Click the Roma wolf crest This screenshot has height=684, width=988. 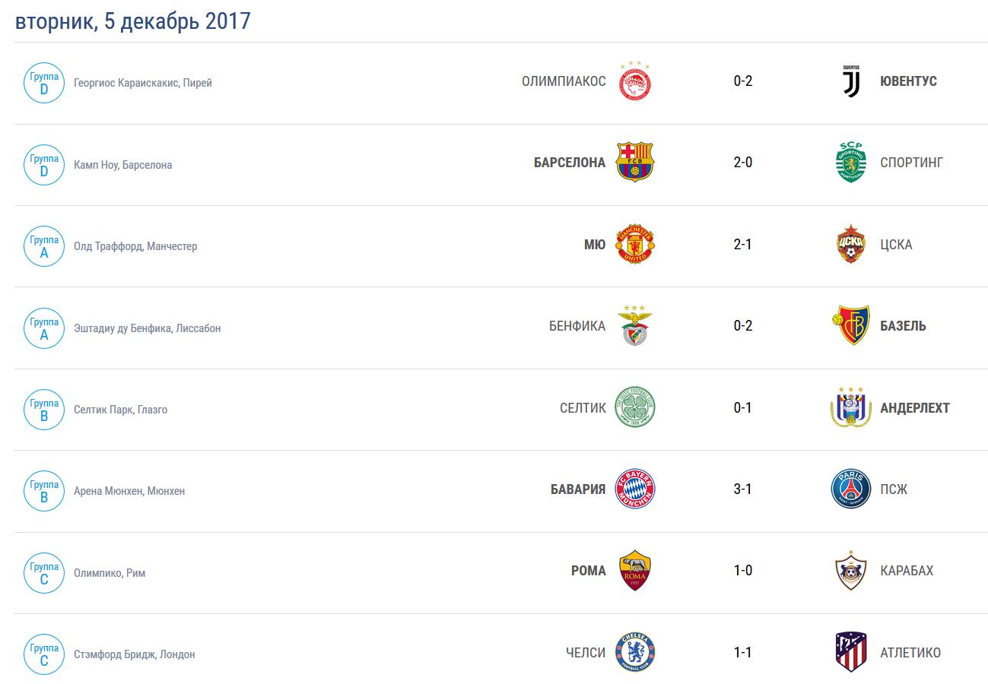pos(634,571)
